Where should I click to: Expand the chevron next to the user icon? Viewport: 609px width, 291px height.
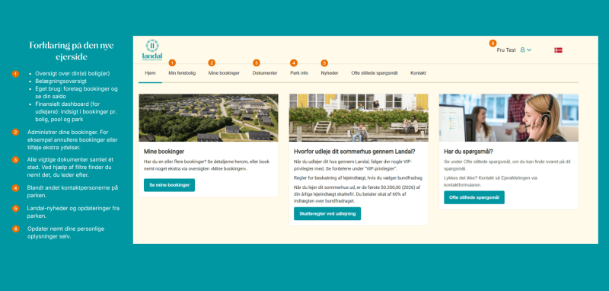(x=529, y=50)
